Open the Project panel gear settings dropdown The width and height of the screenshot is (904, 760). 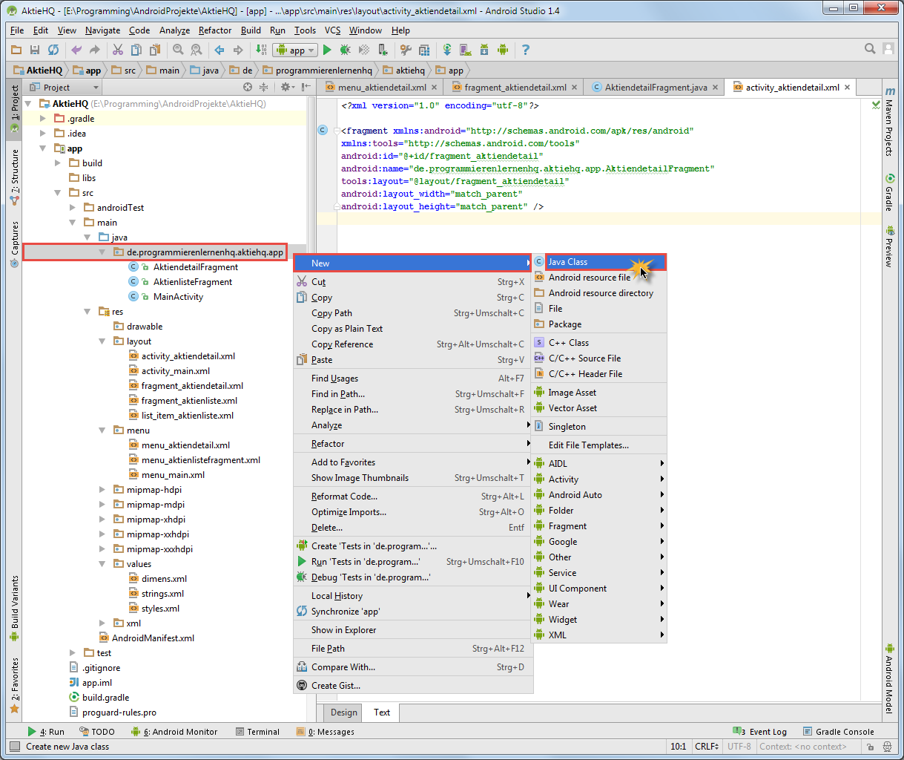[x=287, y=87]
